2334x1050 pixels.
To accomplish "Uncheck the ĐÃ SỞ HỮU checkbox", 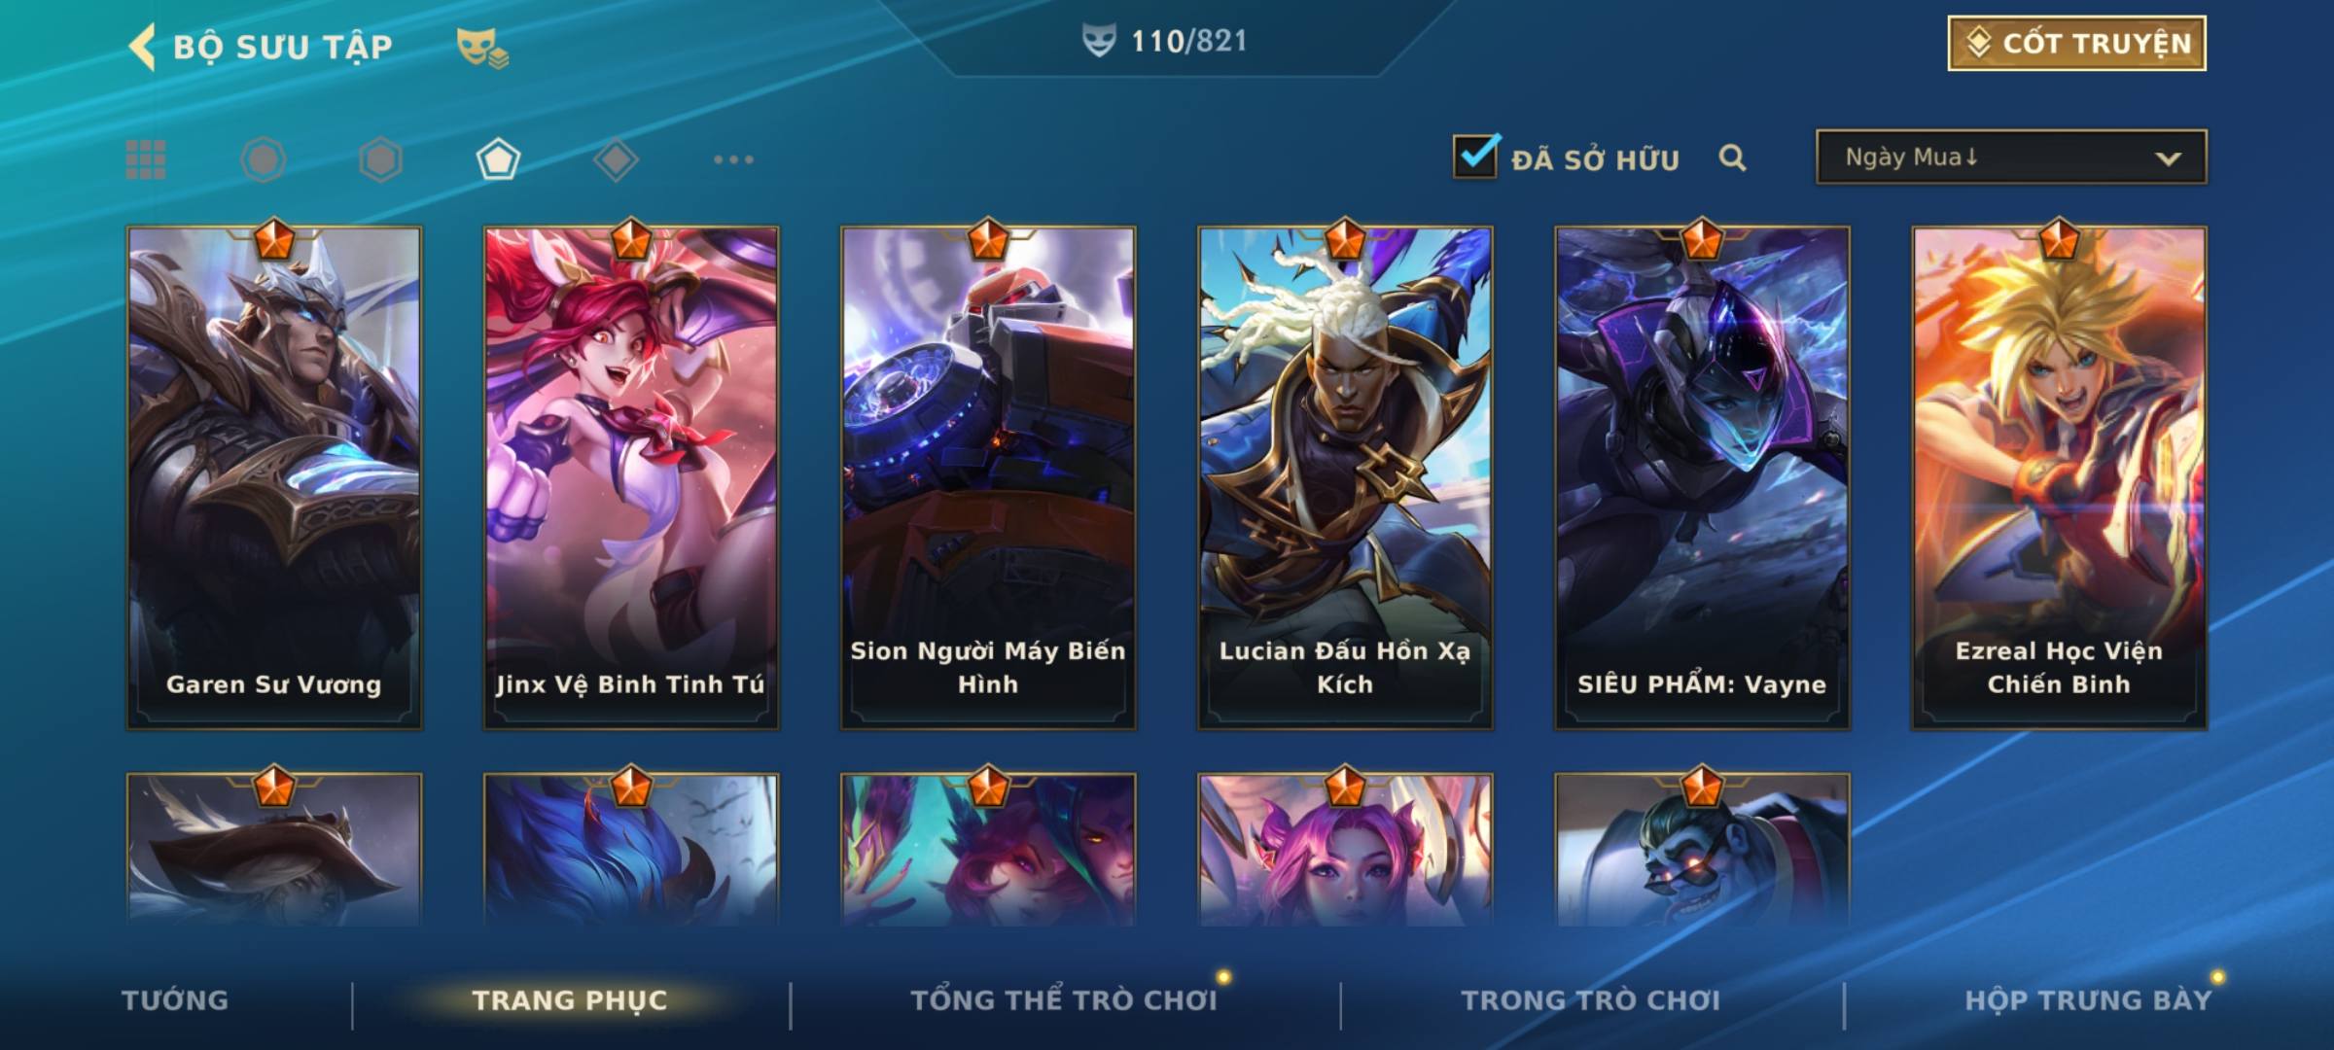I will click(1475, 156).
